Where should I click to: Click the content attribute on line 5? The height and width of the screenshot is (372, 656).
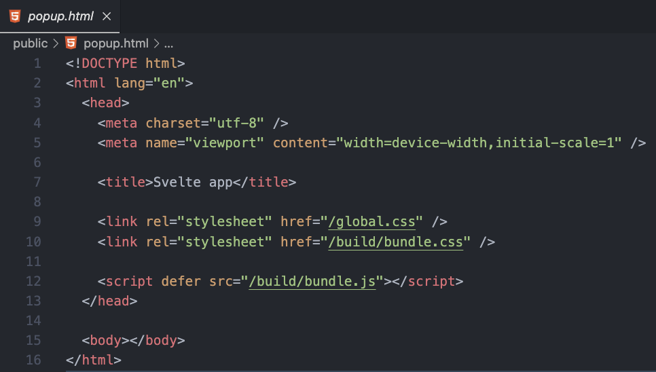300,143
